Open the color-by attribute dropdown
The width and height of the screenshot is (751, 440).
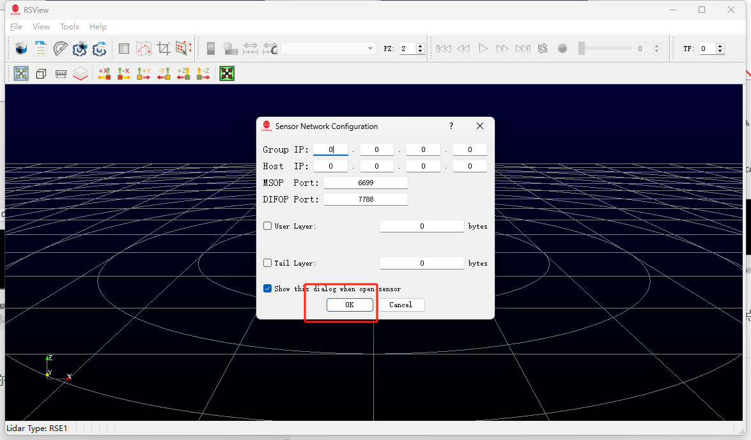click(x=328, y=49)
